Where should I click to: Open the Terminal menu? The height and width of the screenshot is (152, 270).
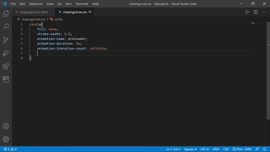tap(81, 4)
